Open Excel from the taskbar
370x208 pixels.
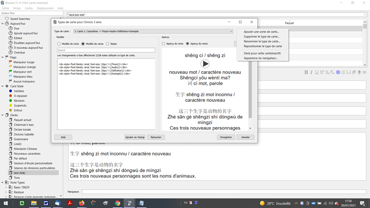click(22, 203)
